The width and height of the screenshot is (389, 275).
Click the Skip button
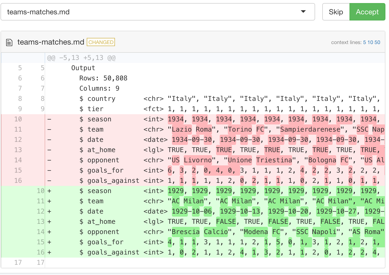(335, 12)
